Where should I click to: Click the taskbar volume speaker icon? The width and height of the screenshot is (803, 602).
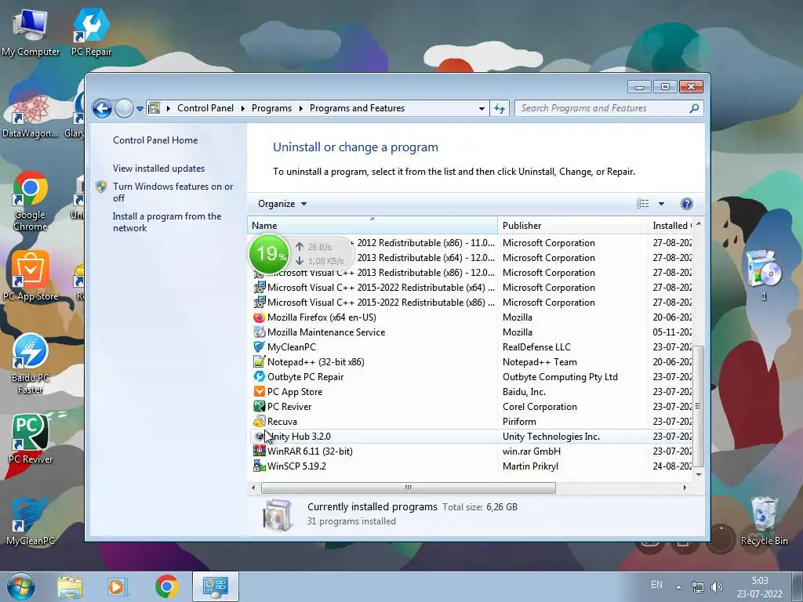click(717, 586)
